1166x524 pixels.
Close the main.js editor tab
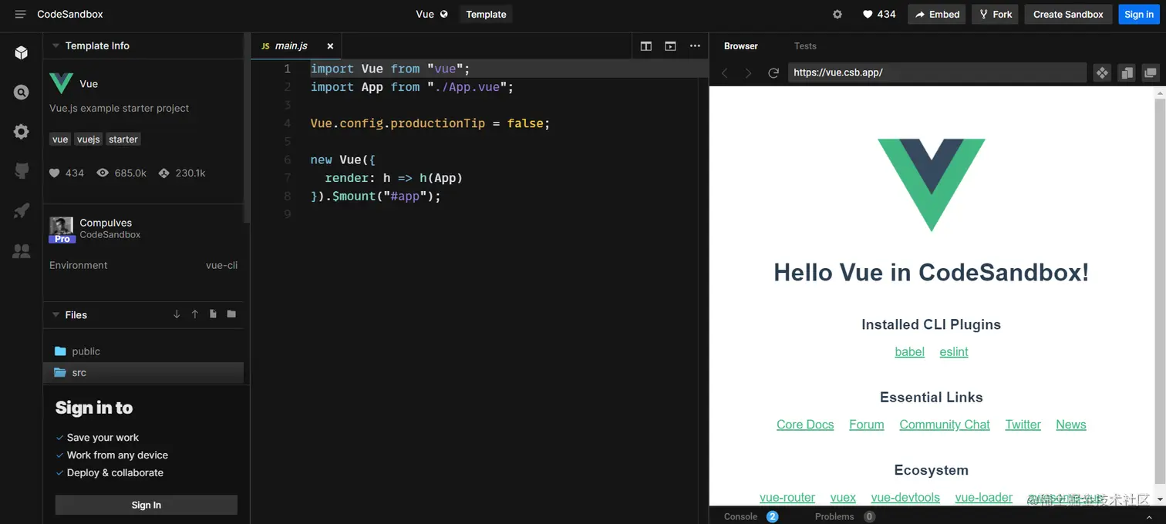coord(330,46)
